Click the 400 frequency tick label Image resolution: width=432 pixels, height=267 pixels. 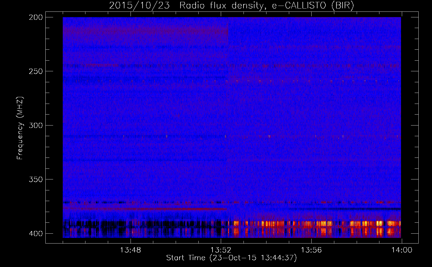tap(36, 234)
